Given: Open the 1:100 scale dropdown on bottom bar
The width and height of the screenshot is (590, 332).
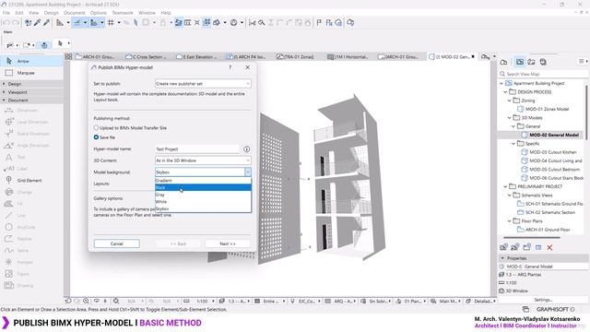Looking at the screenshot, I should 205,302.
